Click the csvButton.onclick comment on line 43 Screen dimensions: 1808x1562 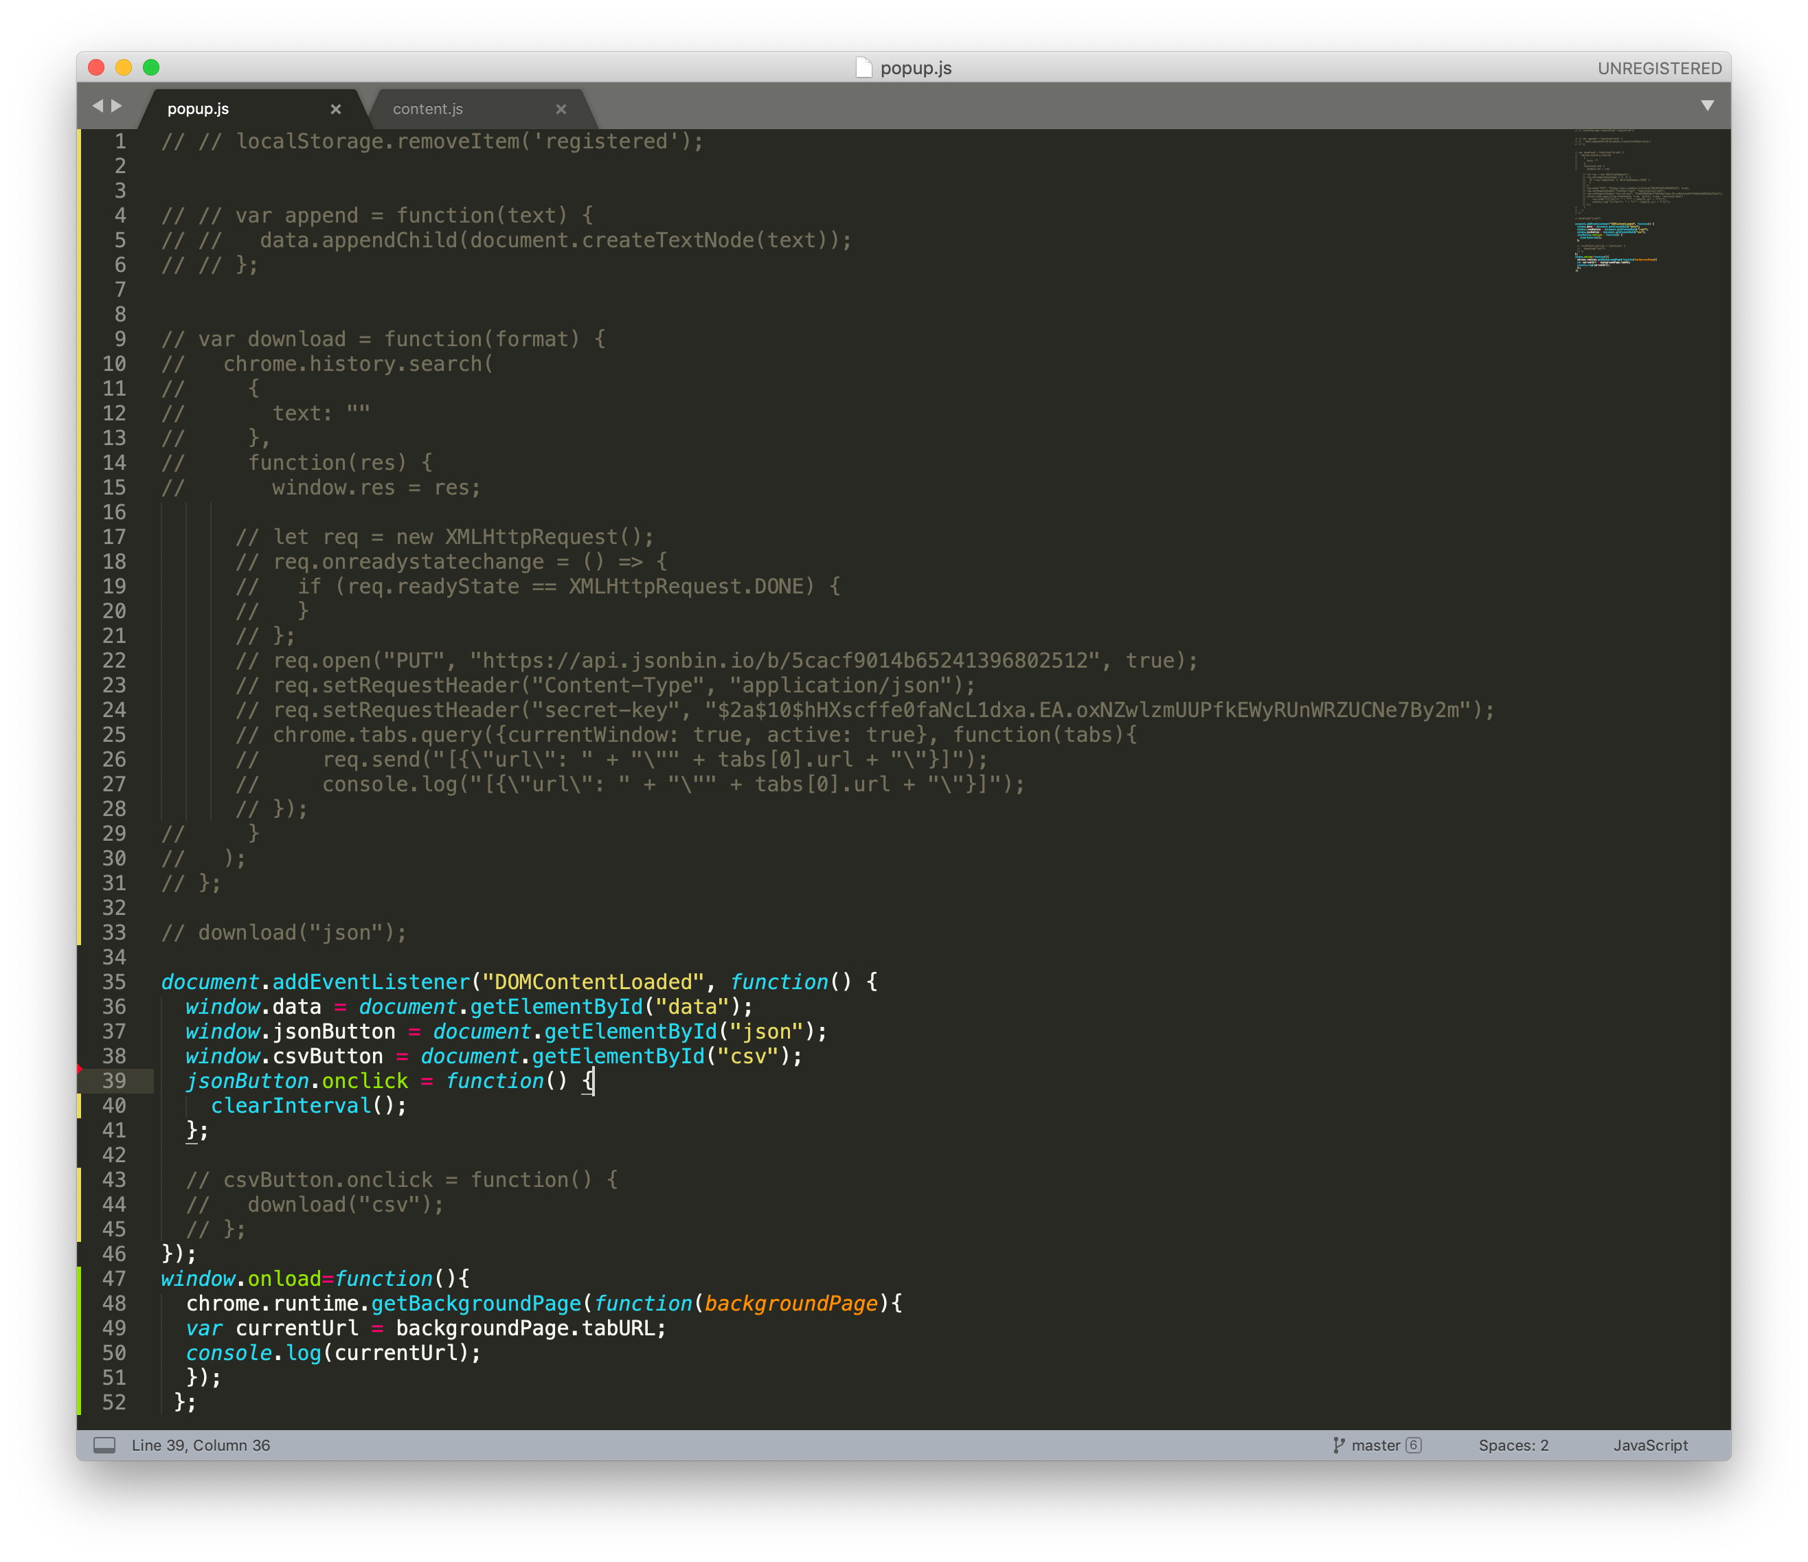pos(403,1180)
